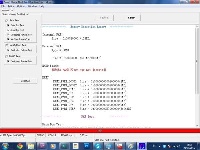Open the volume speaker tray icon

[x=178, y=146]
